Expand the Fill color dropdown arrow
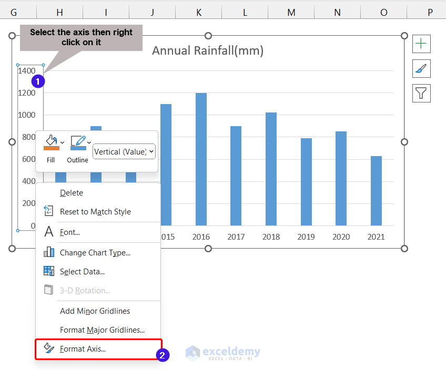This screenshot has height=370, width=446. (x=62, y=142)
